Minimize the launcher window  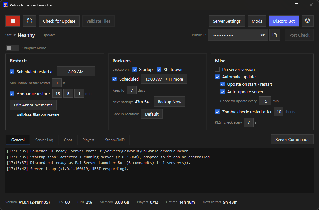click(282, 5)
